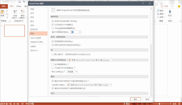182x105 pixels.
Task: Switch to Reading view icon in status bar
Action: [x=145, y=104]
